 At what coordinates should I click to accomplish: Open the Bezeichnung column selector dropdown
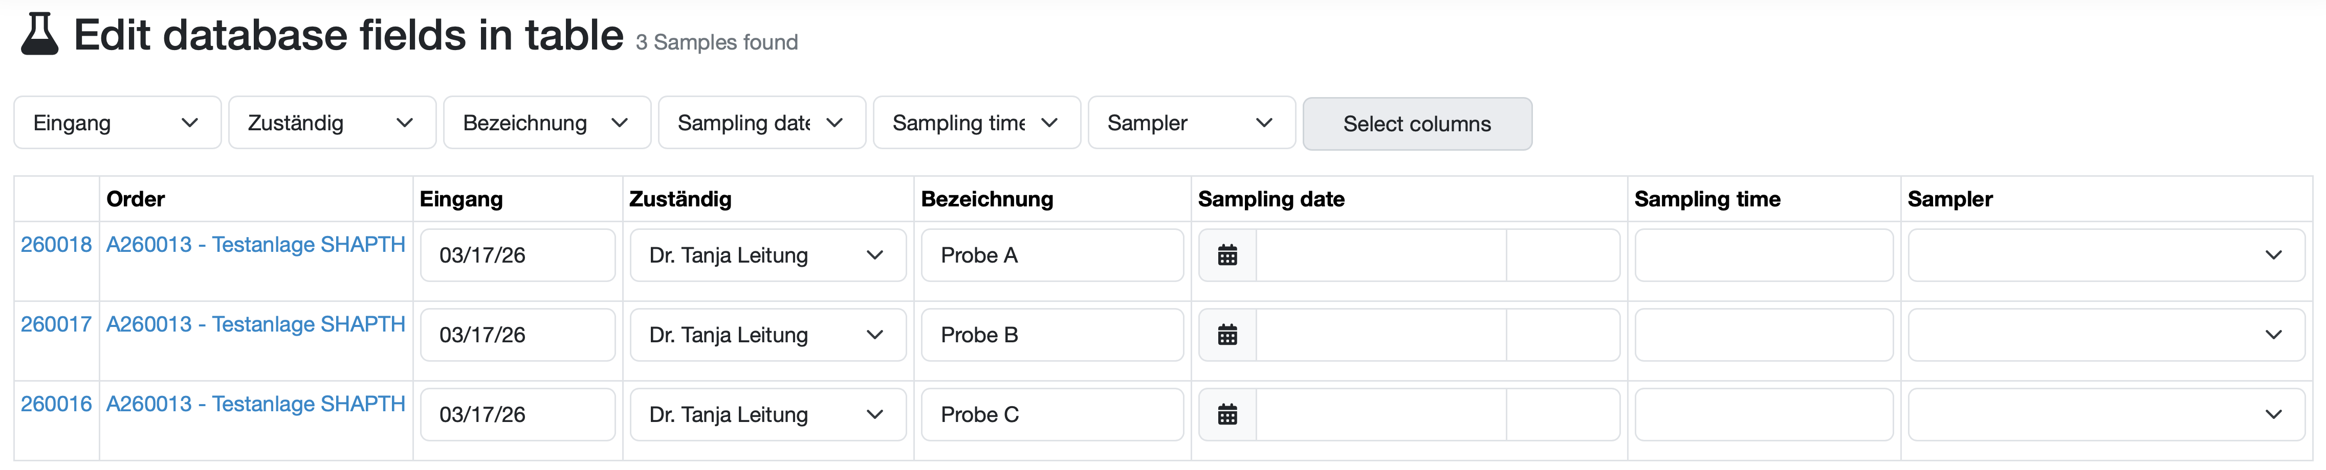(x=546, y=123)
